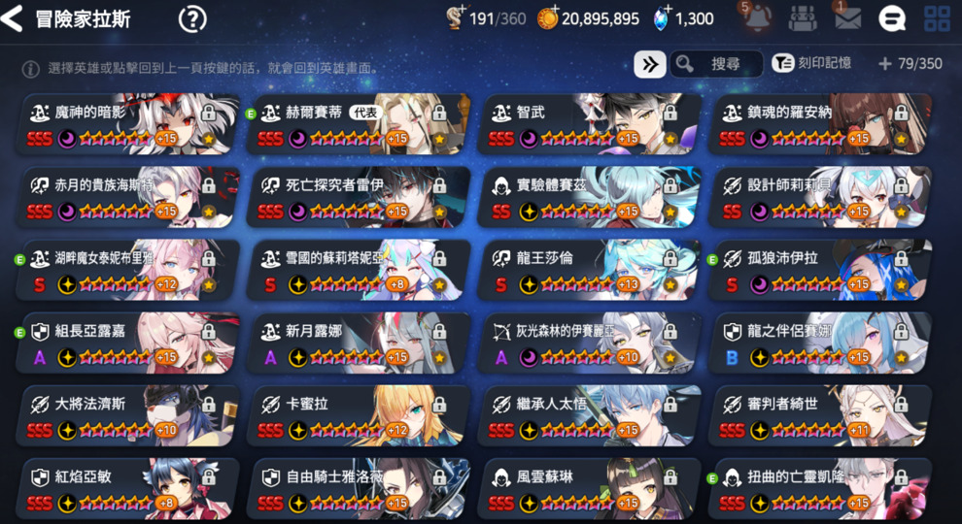Click the gold coin currency icon
962x524 pixels.
point(548,19)
